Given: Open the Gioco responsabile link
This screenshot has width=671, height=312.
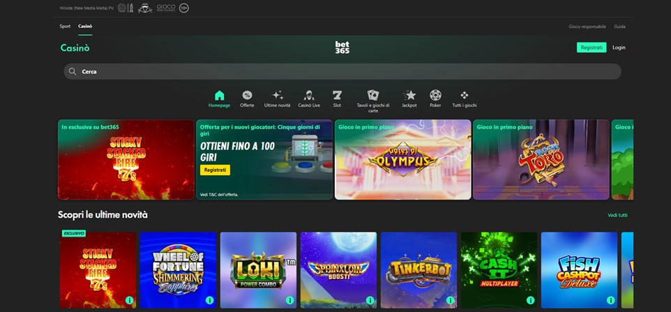Looking at the screenshot, I should coord(587,27).
